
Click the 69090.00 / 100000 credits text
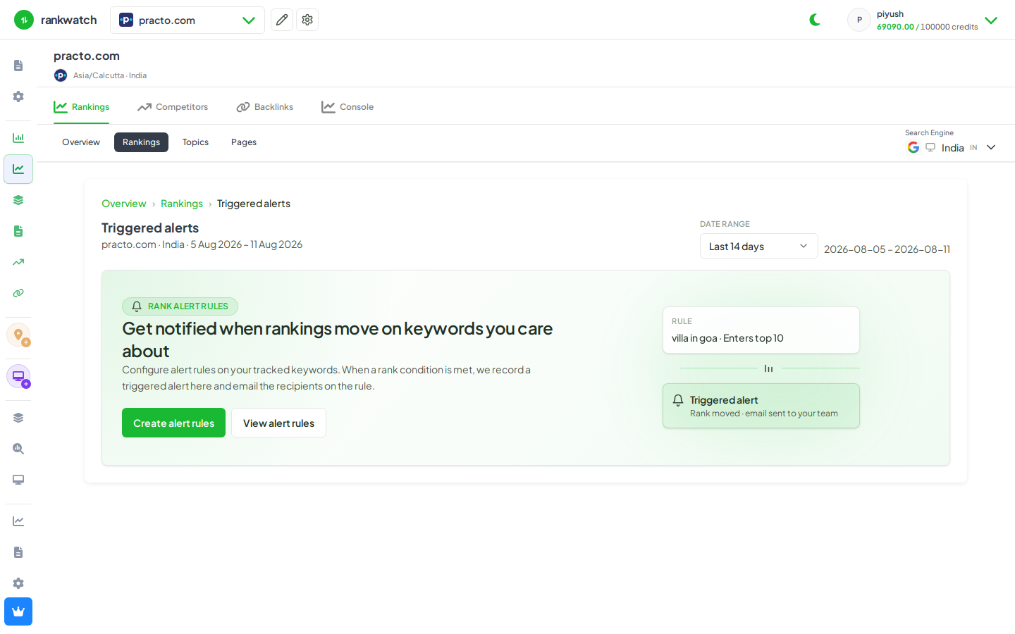(x=928, y=27)
